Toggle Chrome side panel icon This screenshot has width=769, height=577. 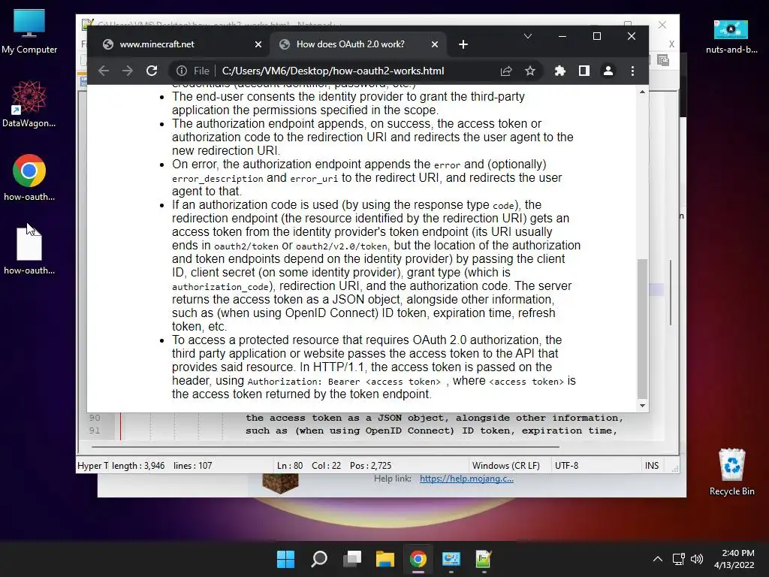(x=584, y=71)
